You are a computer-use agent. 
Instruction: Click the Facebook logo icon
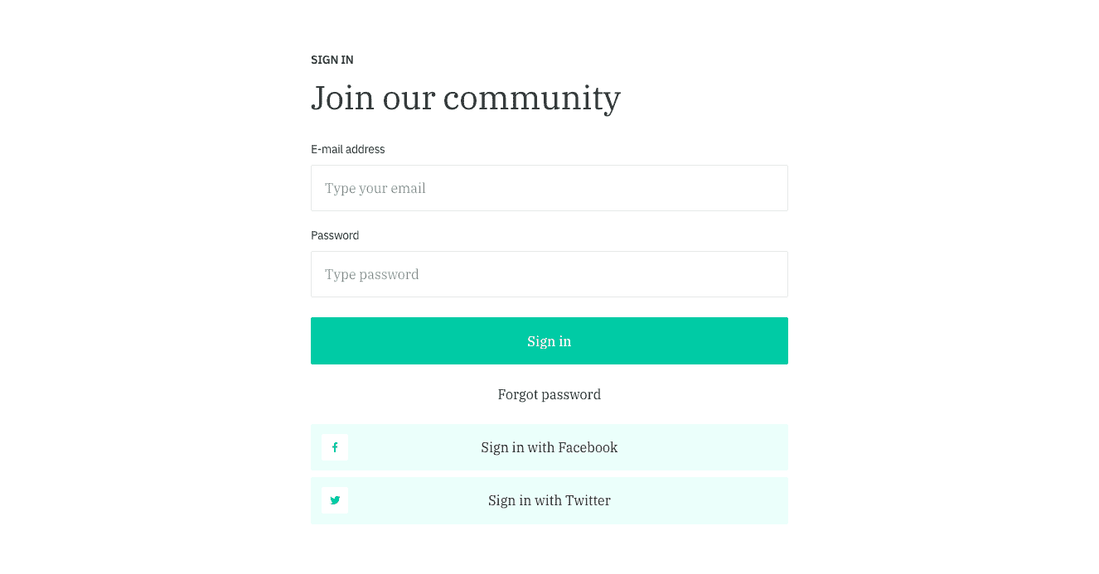(335, 447)
